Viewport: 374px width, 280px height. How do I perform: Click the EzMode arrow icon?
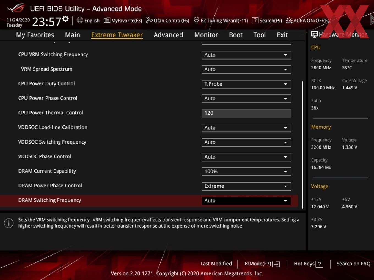(x=276, y=264)
